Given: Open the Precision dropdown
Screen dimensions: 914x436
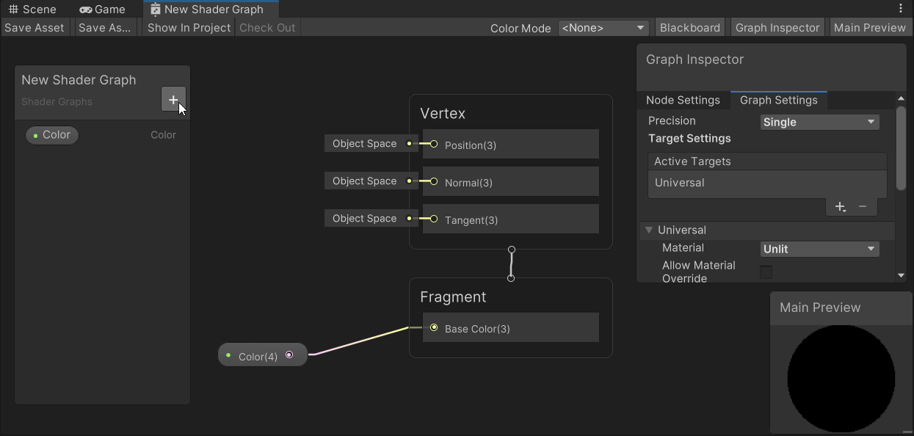Looking at the screenshot, I should coord(819,122).
